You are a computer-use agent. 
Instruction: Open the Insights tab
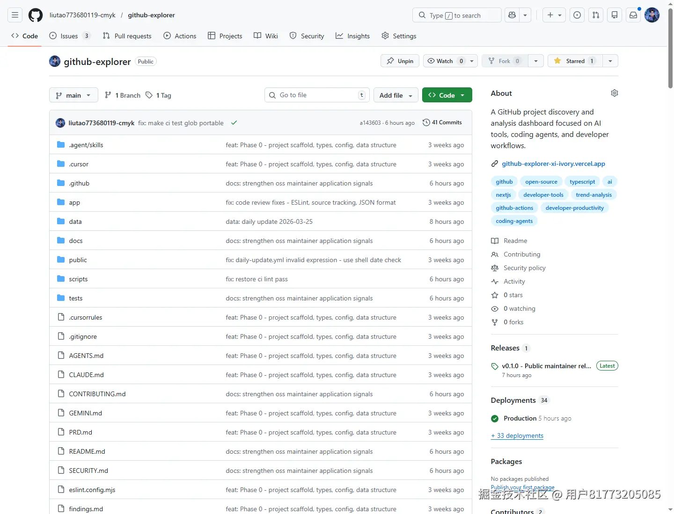[353, 36]
